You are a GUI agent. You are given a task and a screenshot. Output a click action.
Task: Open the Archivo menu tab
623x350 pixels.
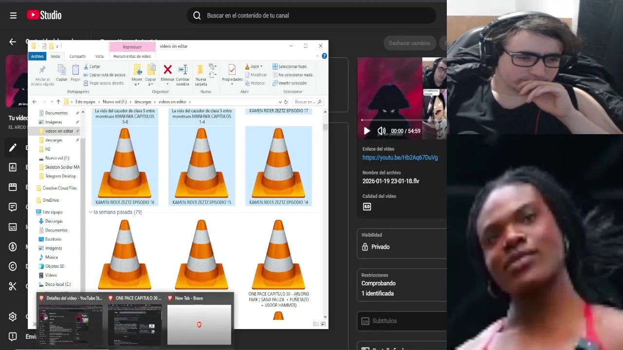click(x=37, y=56)
